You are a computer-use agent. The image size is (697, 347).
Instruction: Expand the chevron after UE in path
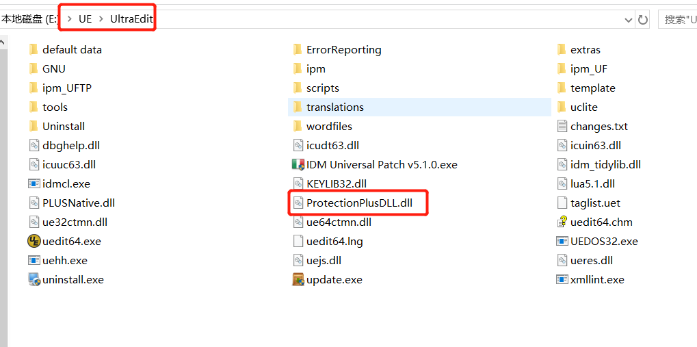[x=101, y=19]
